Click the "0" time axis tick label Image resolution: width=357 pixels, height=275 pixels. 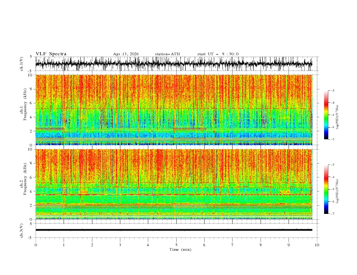[x=36, y=245]
